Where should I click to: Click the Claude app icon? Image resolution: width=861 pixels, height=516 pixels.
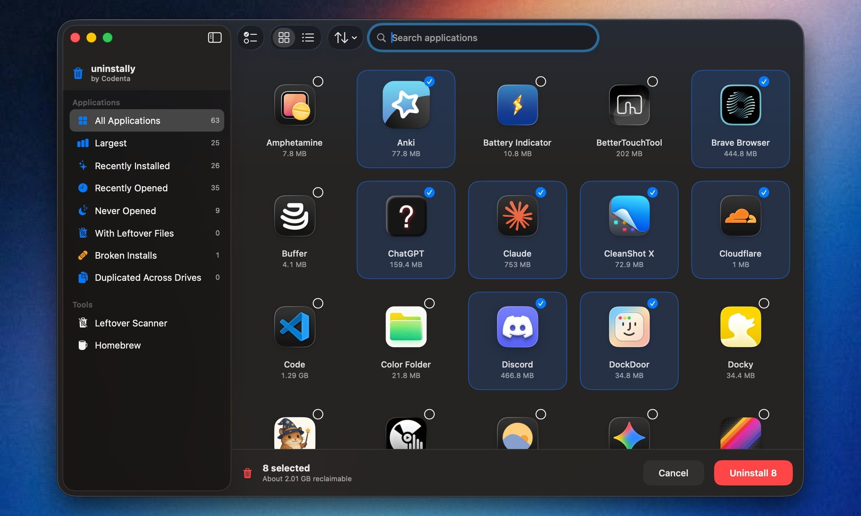click(517, 216)
